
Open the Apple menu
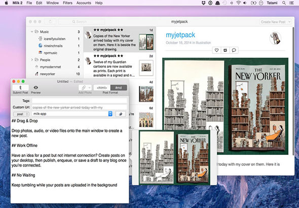pos(6,3)
